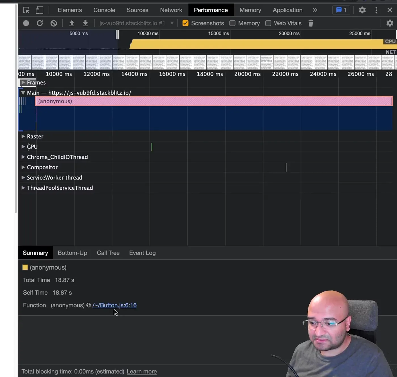Viewport: 397px width, 377px height.
Task: Click the clear recording icon
Action: (54, 23)
